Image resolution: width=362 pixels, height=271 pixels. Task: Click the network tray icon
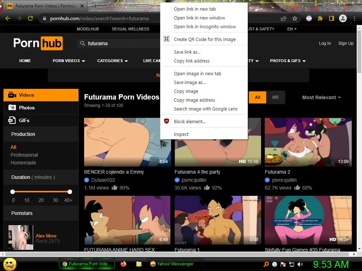click(x=292, y=264)
